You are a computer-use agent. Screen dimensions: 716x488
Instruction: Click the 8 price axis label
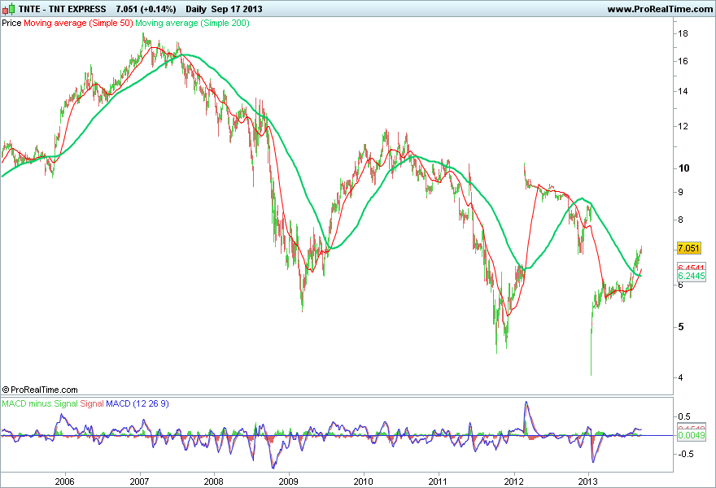(x=681, y=220)
